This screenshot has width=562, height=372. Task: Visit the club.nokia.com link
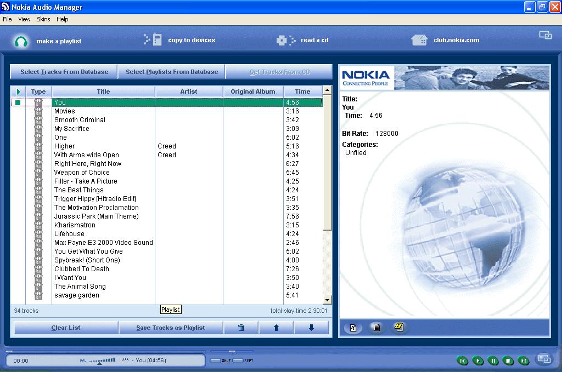point(456,40)
